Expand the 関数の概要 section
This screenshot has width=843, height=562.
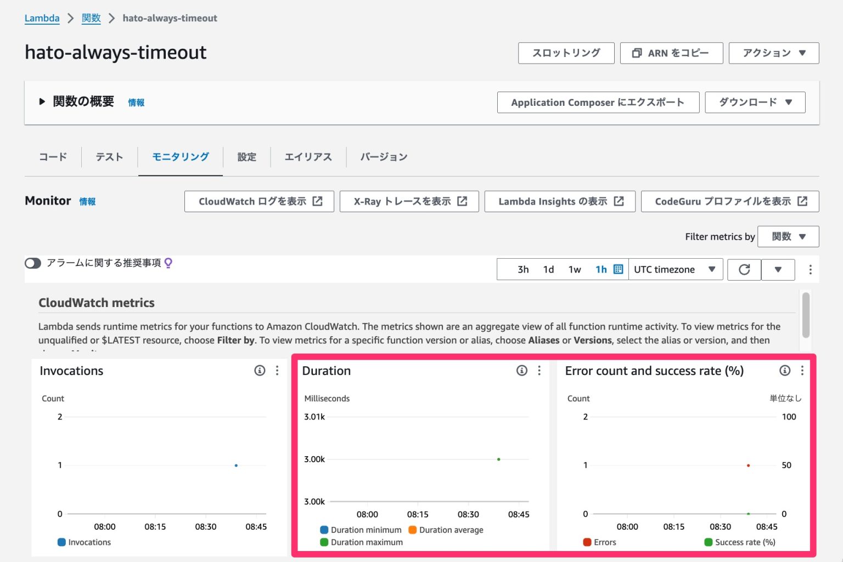pos(42,102)
